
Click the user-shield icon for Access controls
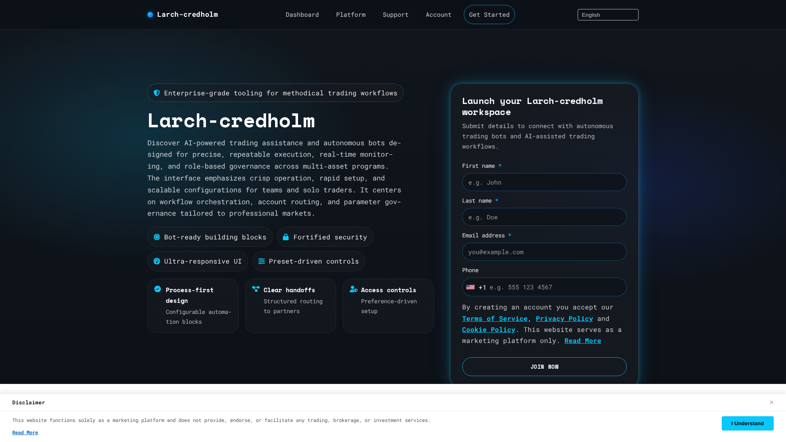(x=354, y=289)
